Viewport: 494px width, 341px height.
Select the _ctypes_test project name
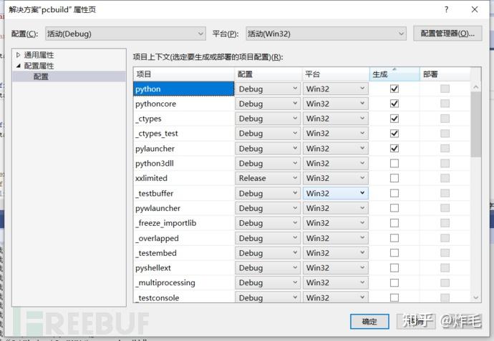[x=157, y=134]
